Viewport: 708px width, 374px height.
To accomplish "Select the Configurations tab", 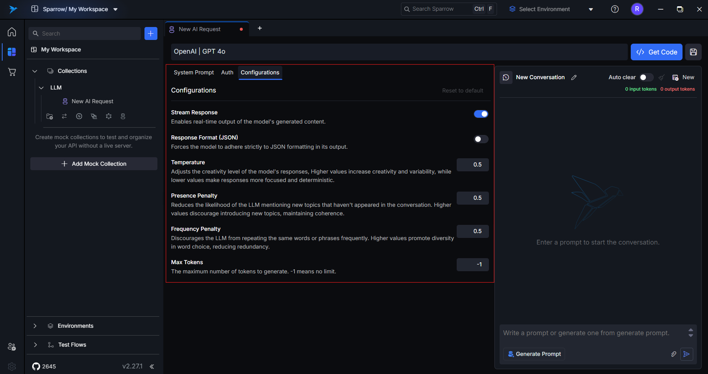I will (260, 73).
